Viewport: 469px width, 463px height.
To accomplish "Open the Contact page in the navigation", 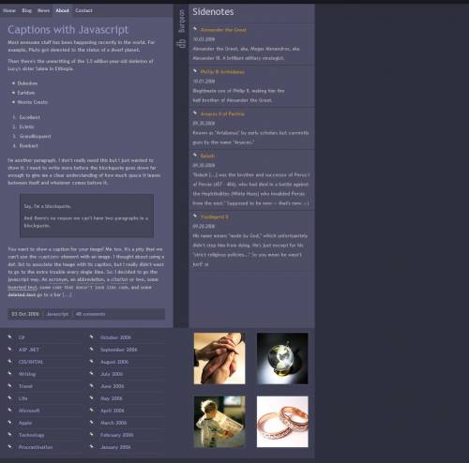I will [x=83, y=10].
